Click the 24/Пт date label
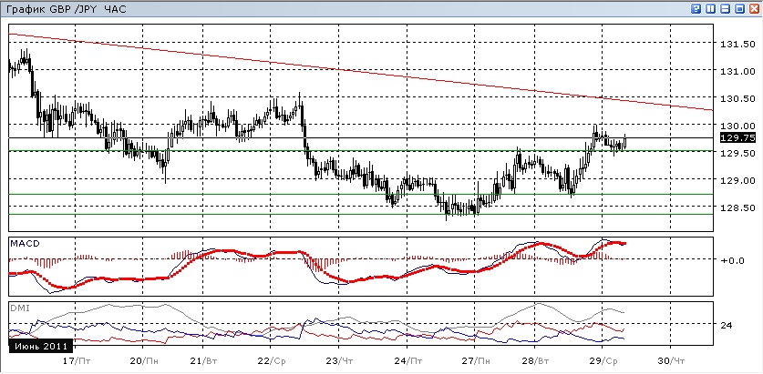 (407, 361)
